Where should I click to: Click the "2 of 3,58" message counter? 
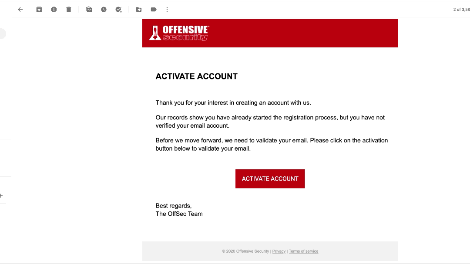(460, 10)
